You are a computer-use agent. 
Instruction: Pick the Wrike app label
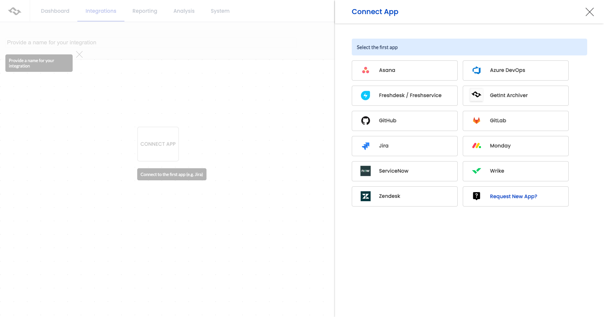tap(497, 171)
